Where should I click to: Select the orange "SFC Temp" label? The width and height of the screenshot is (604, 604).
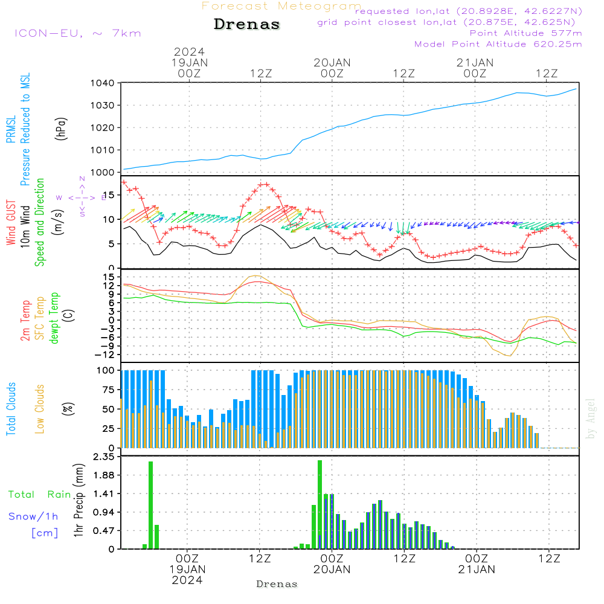(x=40, y=318)
